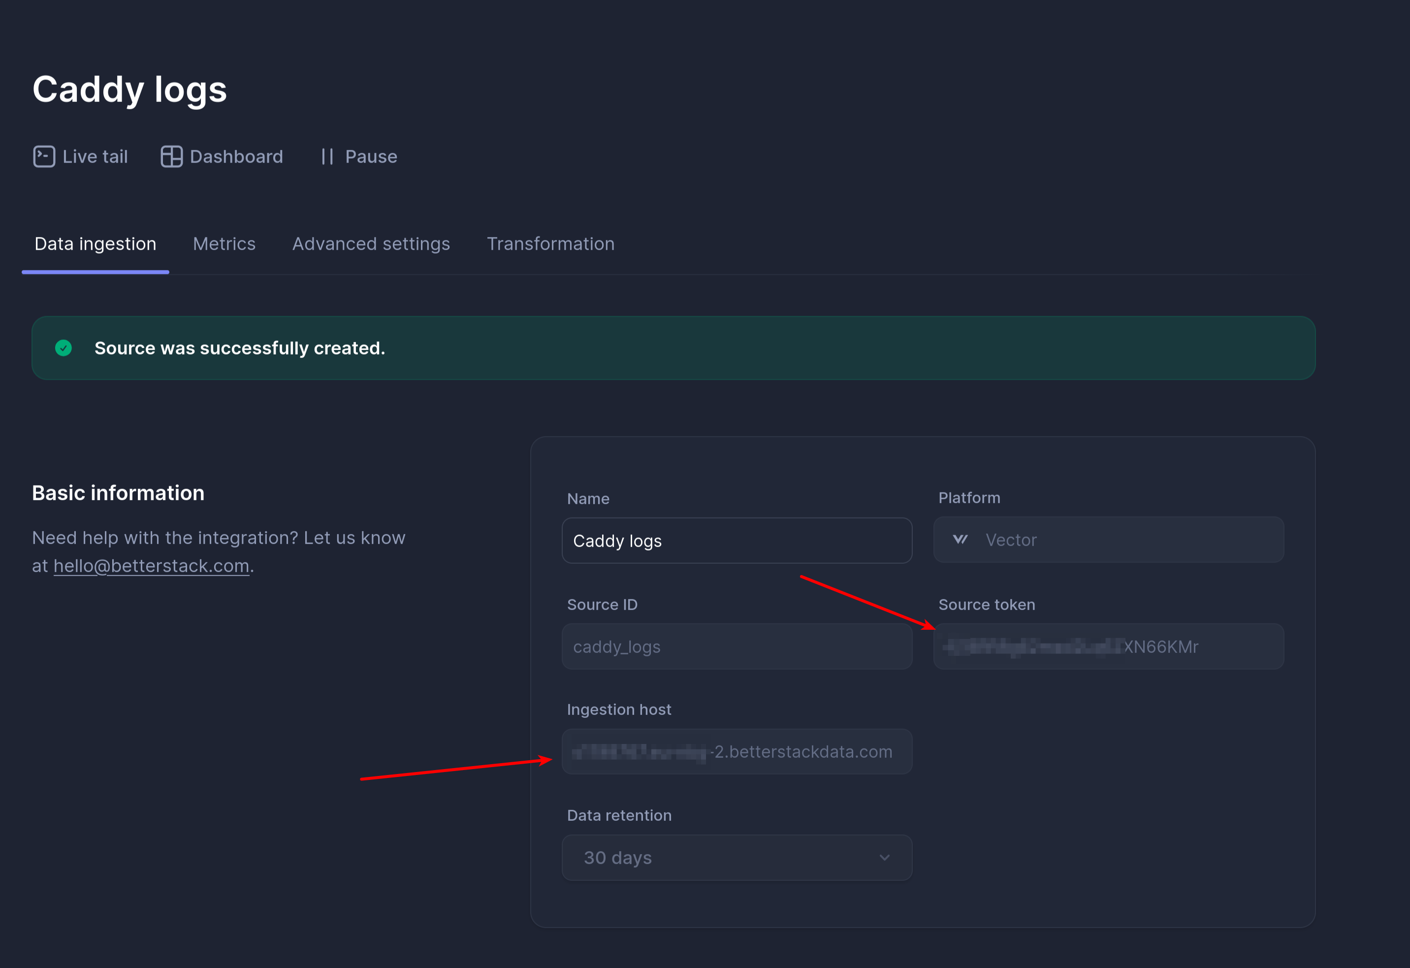Click the Pause bars icon

coord(327,157)
